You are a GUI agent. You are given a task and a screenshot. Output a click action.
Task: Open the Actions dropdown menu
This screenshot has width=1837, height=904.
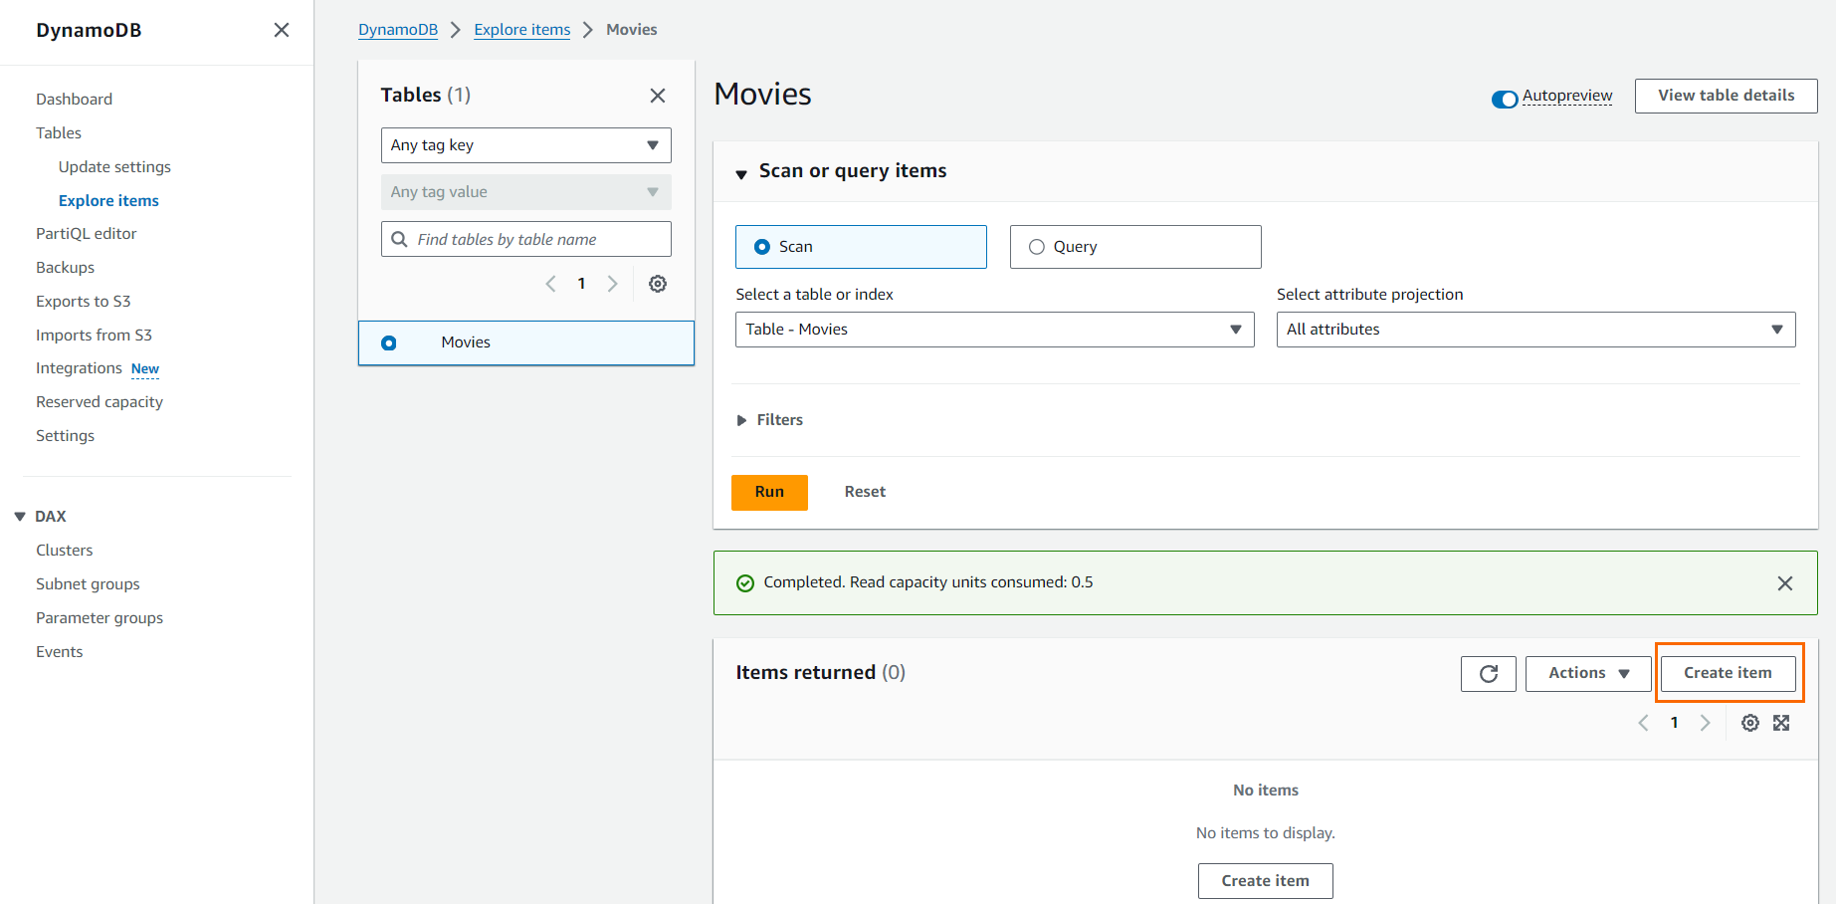point(1587,674)
